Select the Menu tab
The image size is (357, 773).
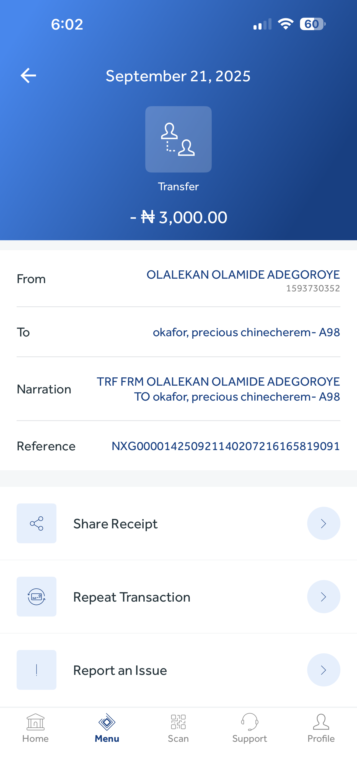107,728
